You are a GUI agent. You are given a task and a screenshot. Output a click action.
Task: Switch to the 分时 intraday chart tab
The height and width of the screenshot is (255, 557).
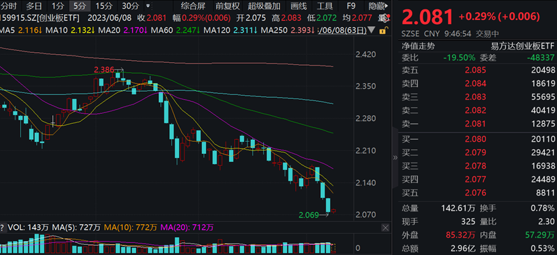[9, 5]
